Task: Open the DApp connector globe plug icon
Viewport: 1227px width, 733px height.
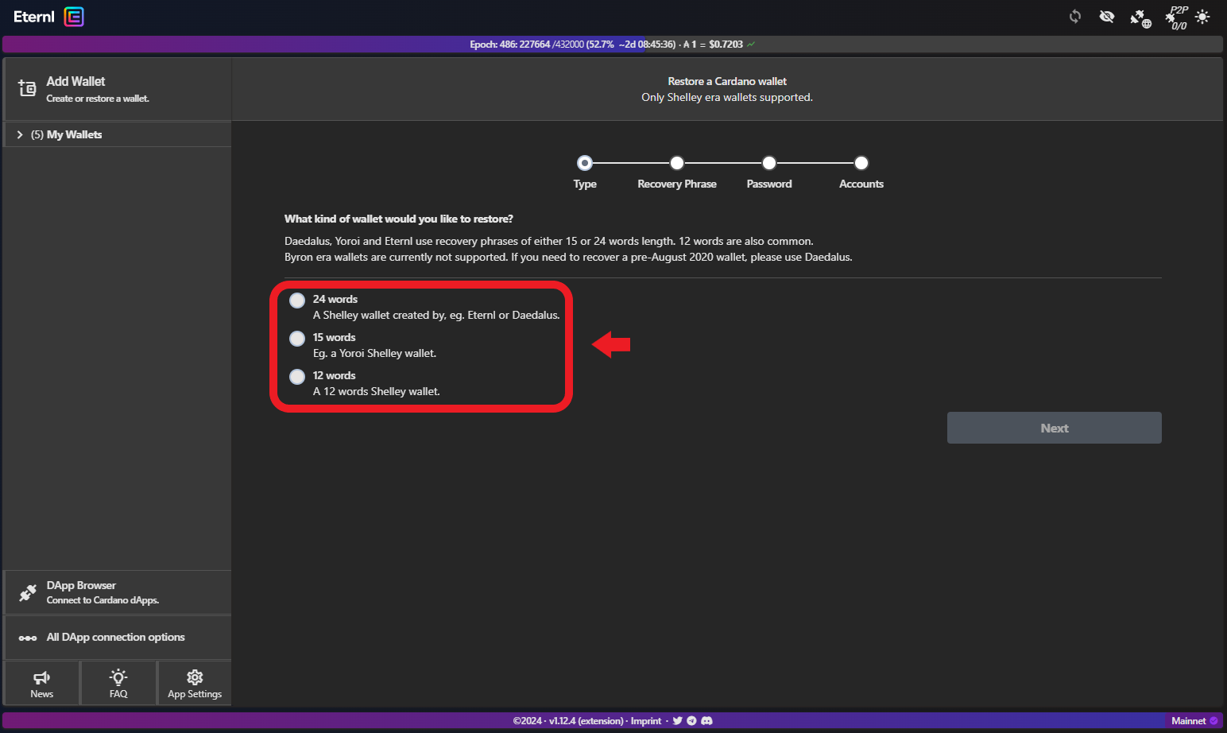Action: pos(1140,17)
